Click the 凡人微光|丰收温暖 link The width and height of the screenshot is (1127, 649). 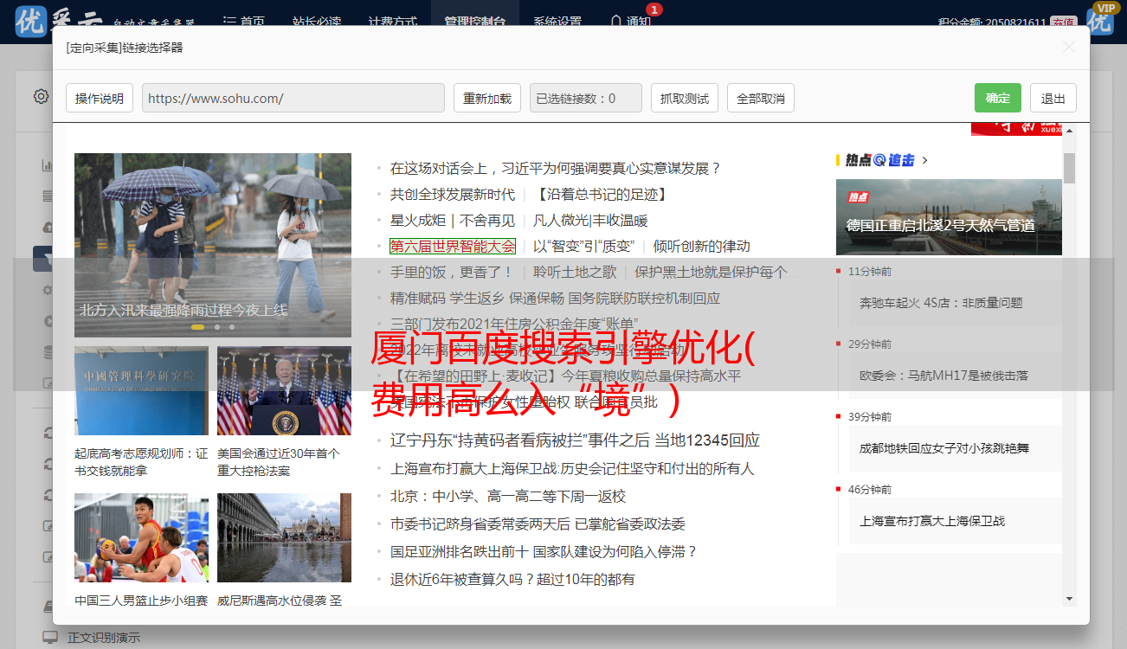coord(590,220)
